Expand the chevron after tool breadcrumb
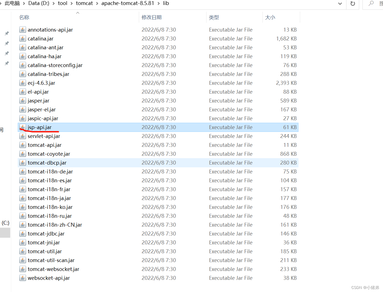Image resolution: width=383 pixels, height=292 pixels. [x=72, y=3]
